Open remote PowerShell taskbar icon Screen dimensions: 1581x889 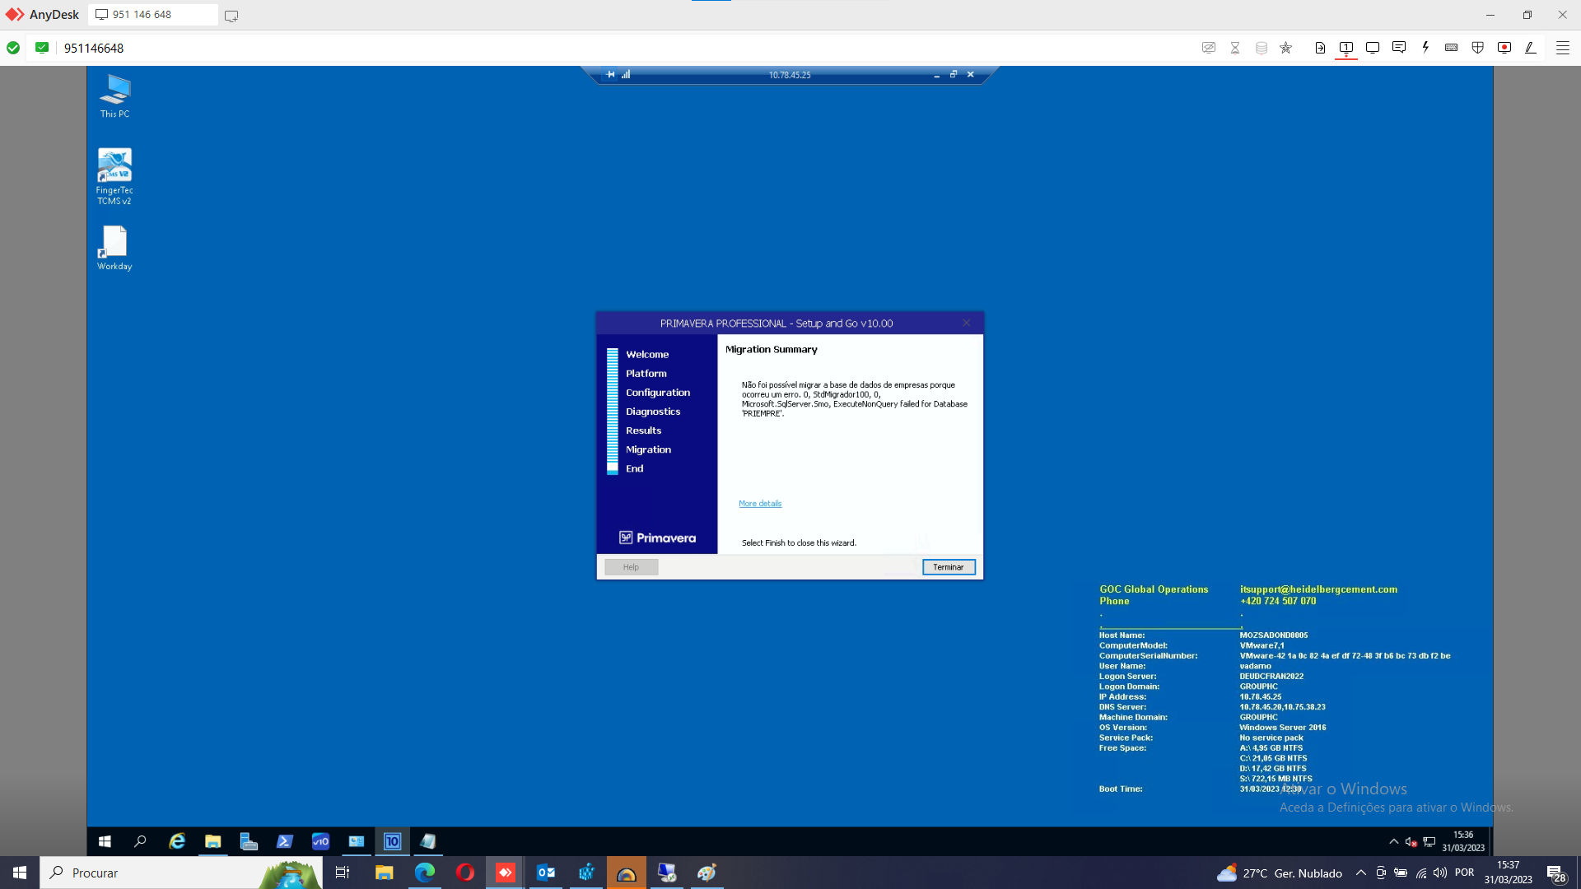pos(284,841)
